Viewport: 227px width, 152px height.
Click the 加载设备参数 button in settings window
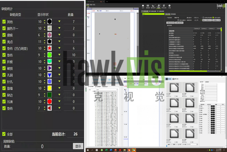click(170, 23)
